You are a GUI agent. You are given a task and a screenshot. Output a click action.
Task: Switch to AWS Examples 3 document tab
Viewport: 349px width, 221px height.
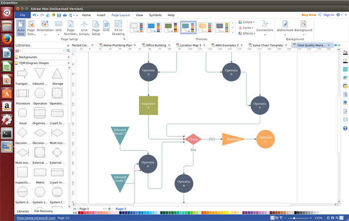226,45
